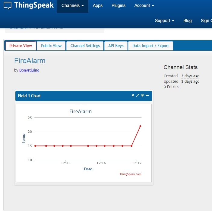Open Field 1 Chart comment bubble icon

[x=142, y=95]
